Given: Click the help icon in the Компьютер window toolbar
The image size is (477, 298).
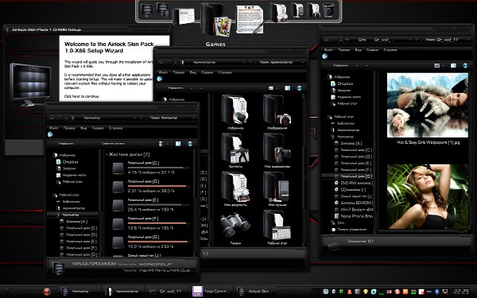Looking at the screenshot, I should [x=190, y=144].
